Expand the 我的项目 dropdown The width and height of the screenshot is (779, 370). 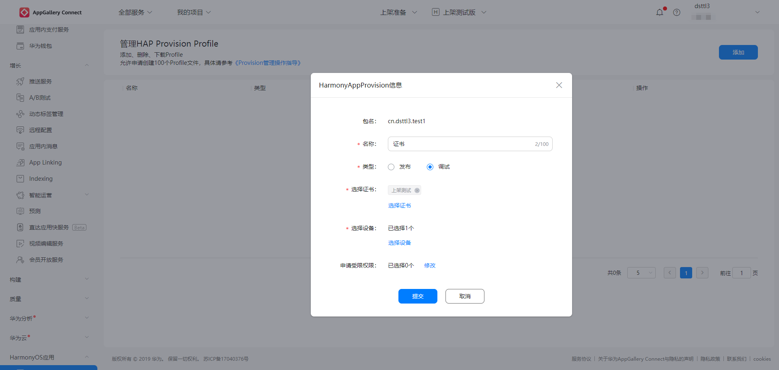(x=194, y=13)
